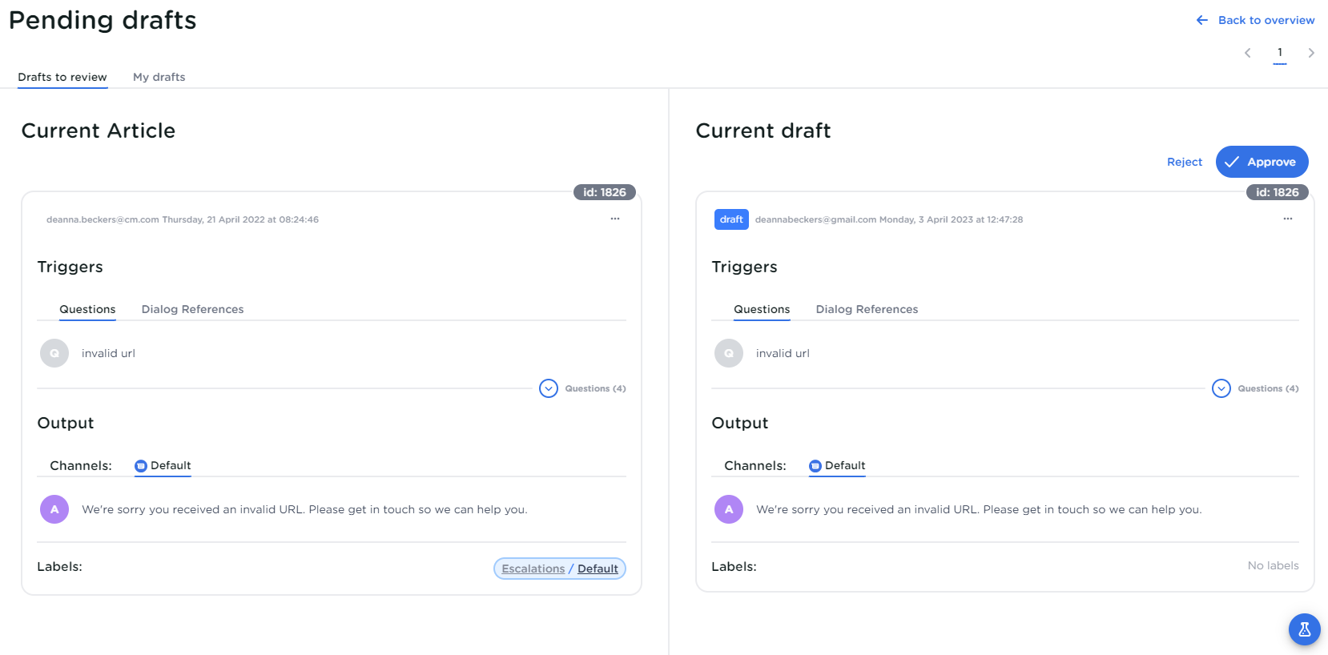Open three-dot menu on Current draft card
1328x655 pixels.
point(1288,219)
